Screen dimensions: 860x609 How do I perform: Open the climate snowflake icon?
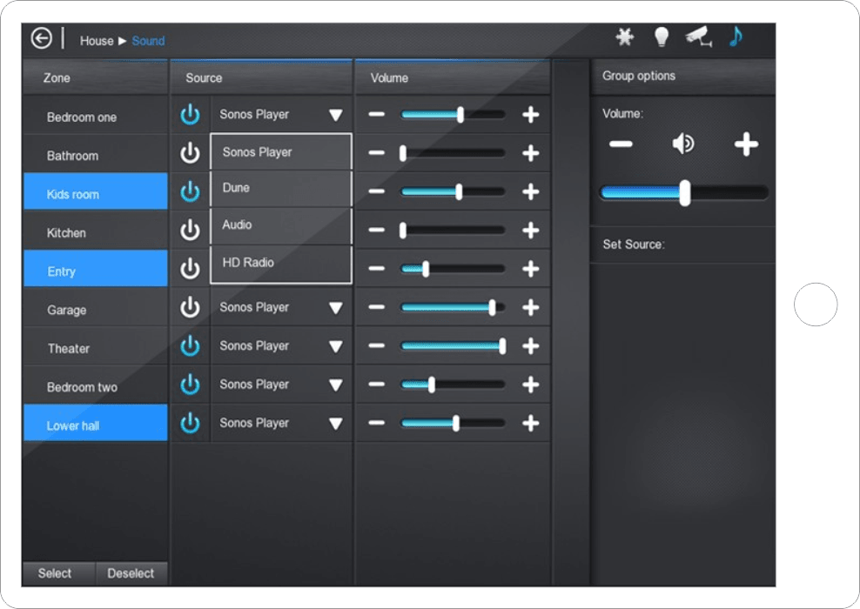tap(624, 37)
